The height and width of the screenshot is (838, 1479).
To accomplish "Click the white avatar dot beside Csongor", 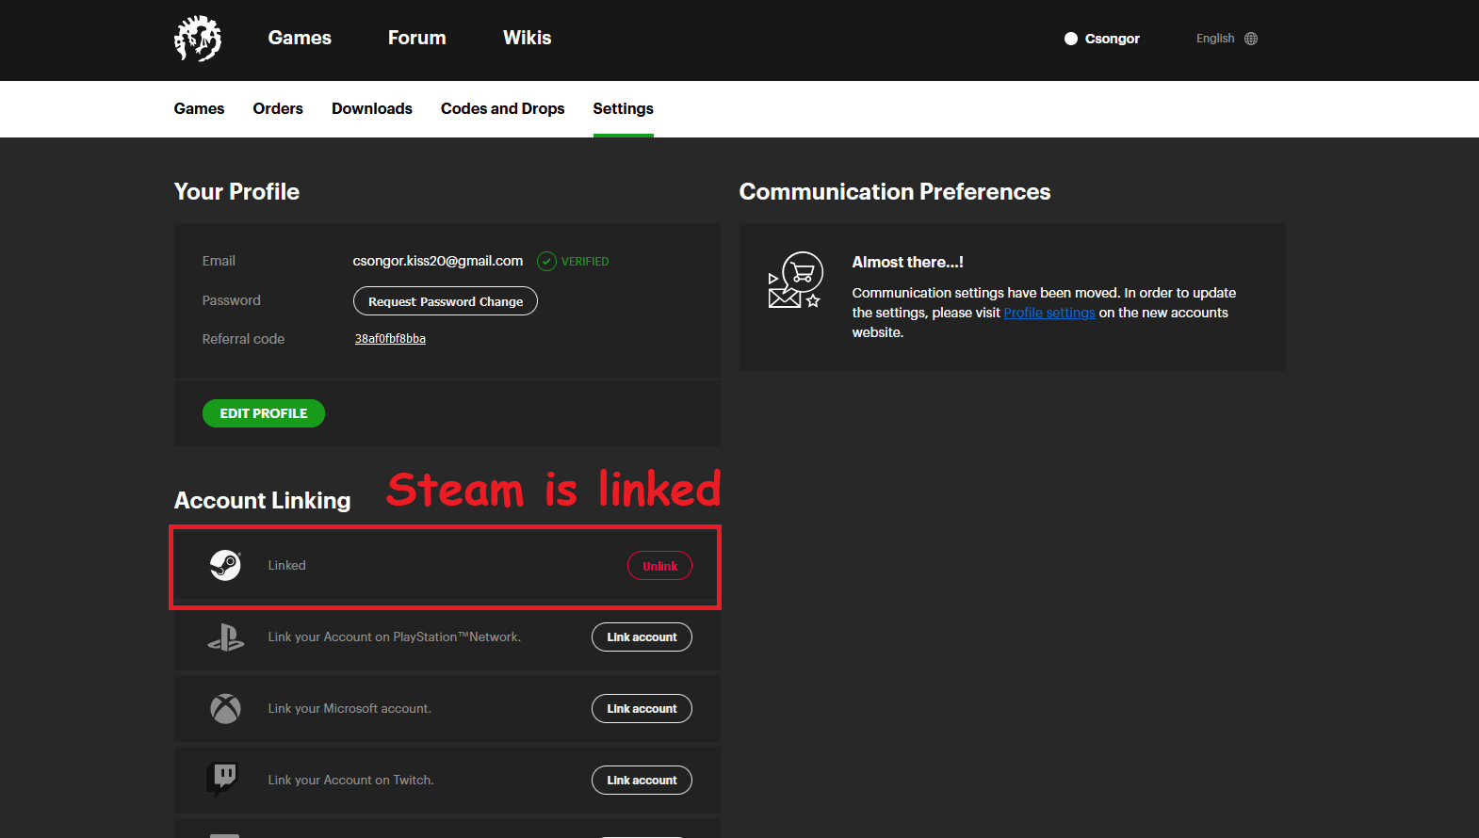I will click(x=1071, y=39).
